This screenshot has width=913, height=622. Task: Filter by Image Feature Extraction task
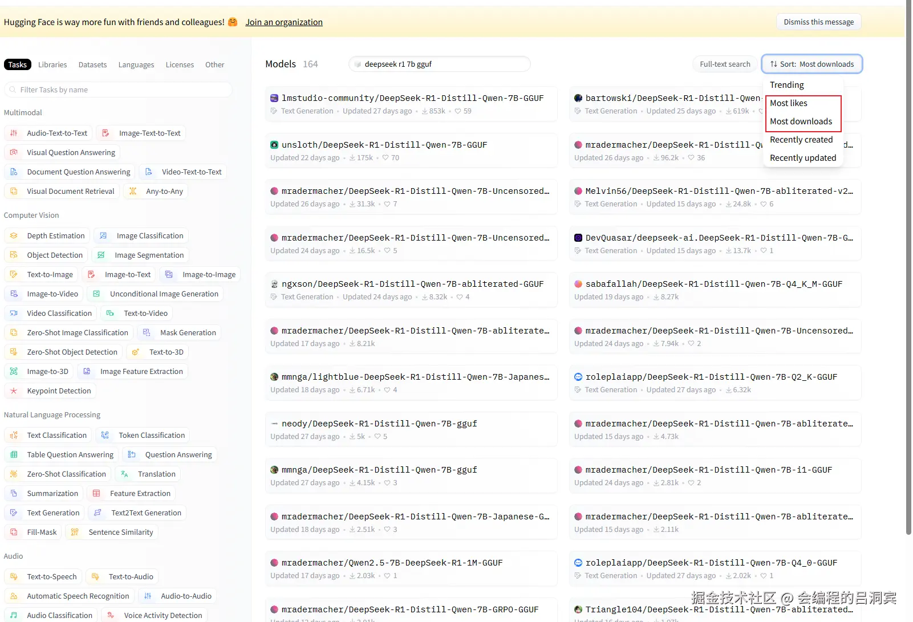click(133, 372)
